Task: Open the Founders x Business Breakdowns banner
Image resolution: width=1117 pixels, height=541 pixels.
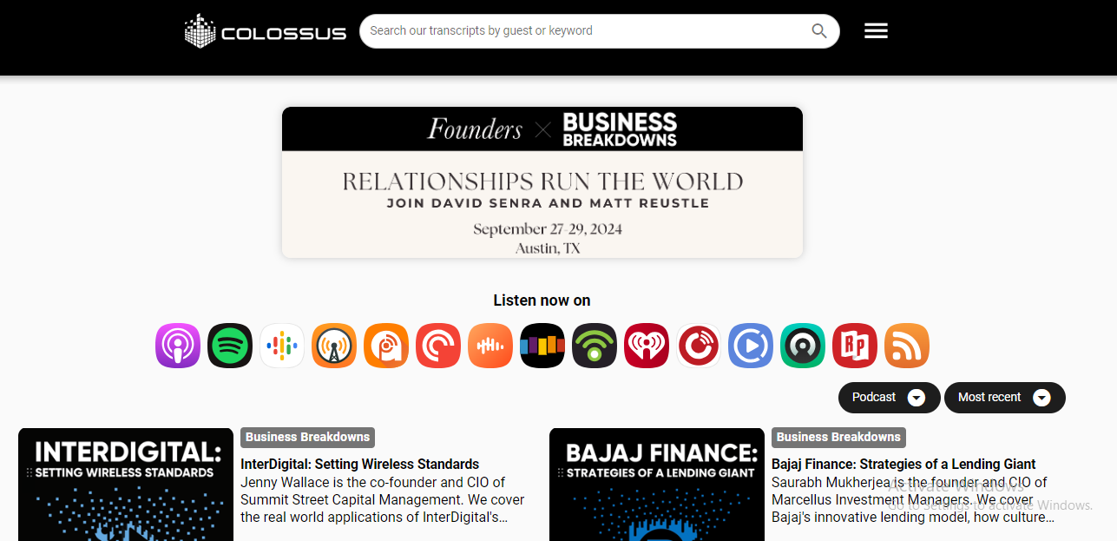Action: point(542,182)
